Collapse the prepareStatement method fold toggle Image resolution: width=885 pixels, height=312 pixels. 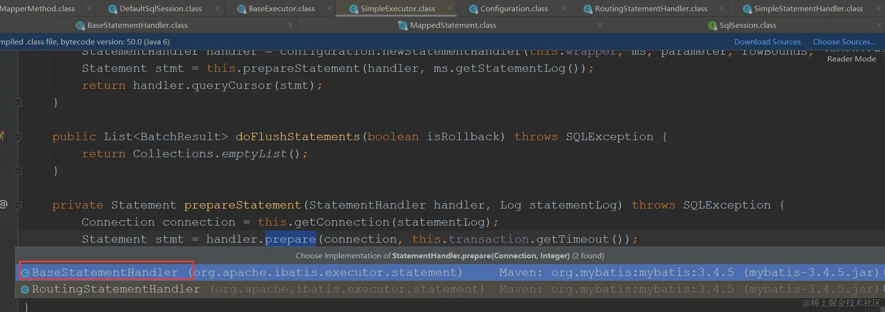tap(18, 206)
